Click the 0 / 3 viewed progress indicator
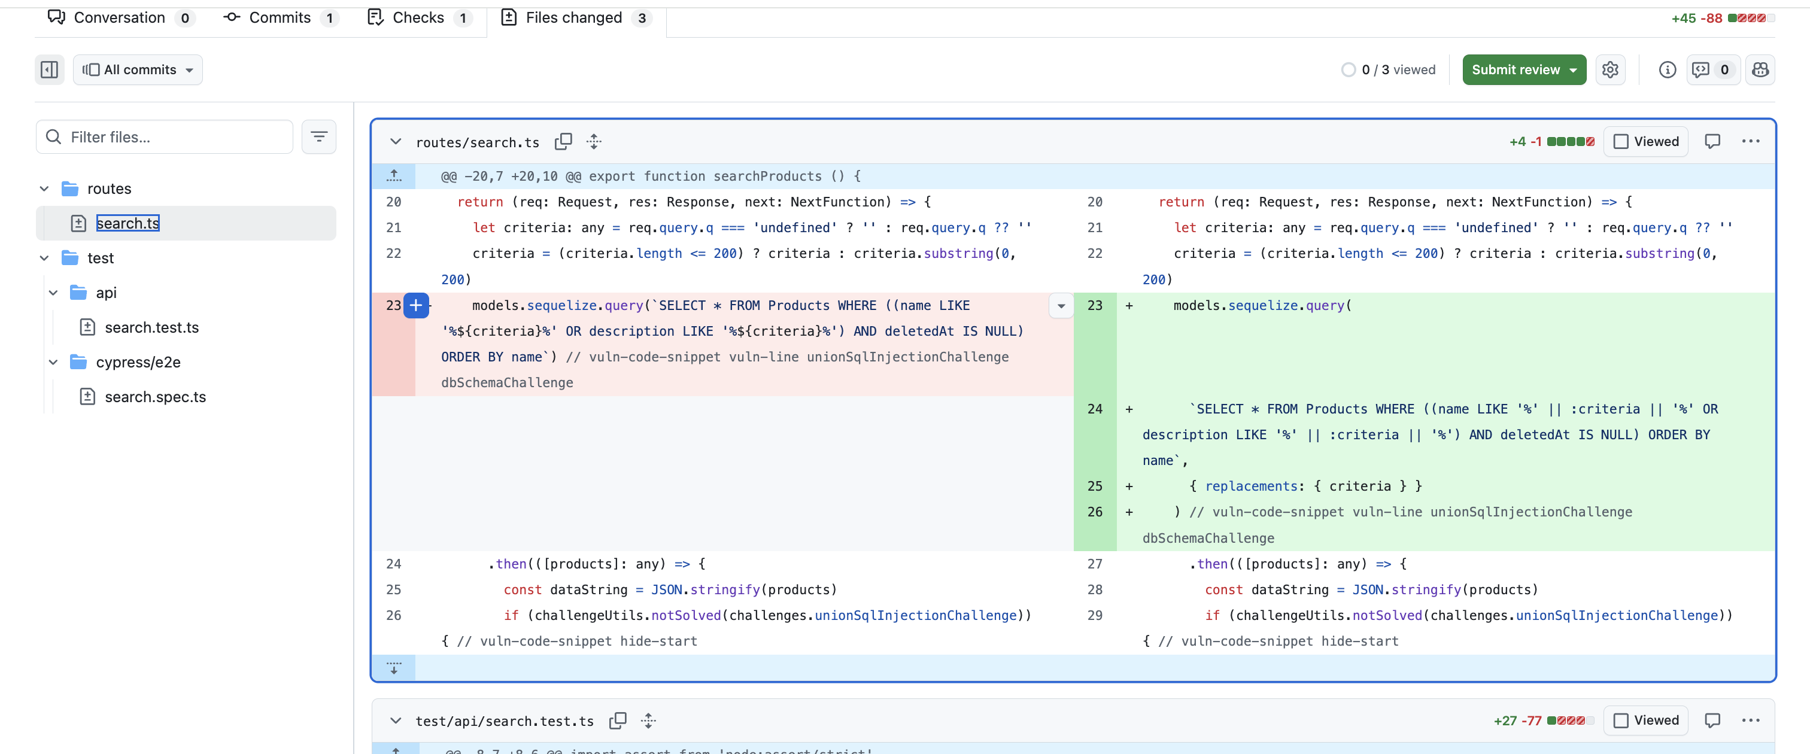Image resolution: width=1810 pixels, height=754 pixels. [1387, 69]
